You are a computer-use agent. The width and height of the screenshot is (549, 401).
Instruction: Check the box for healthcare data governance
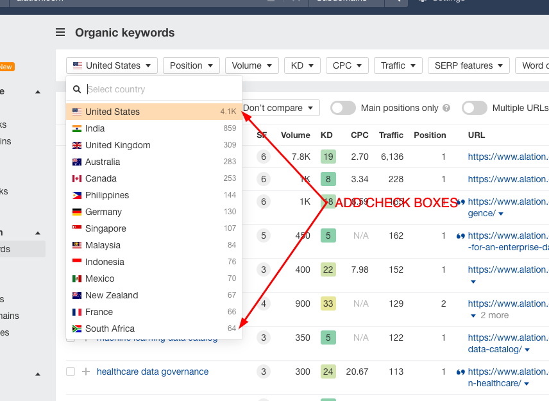tap(71, 371)
